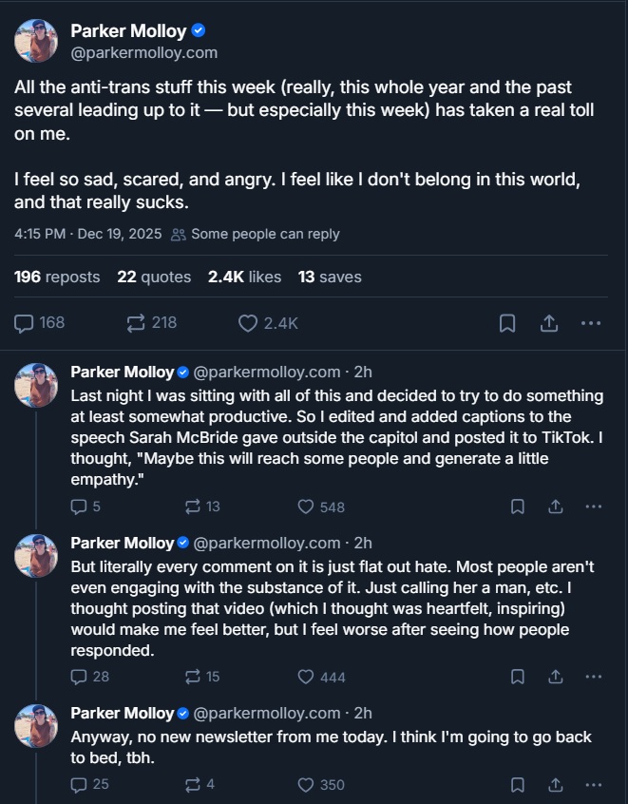Image resolution: width=628 pixels, height=804 pixels.
Task: Like the main post with 2.4K likes
Action: [248, 323]
